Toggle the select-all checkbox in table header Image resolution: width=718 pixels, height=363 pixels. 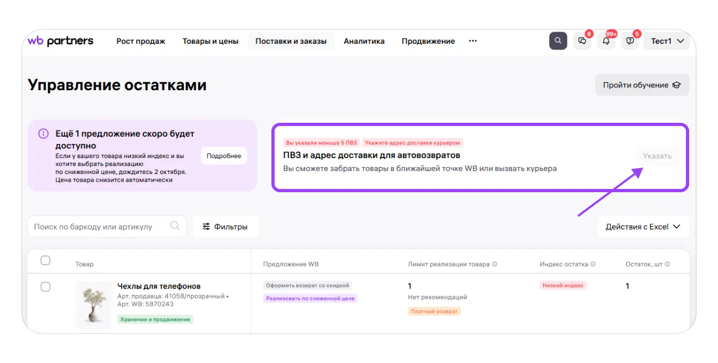coord(46,261)
